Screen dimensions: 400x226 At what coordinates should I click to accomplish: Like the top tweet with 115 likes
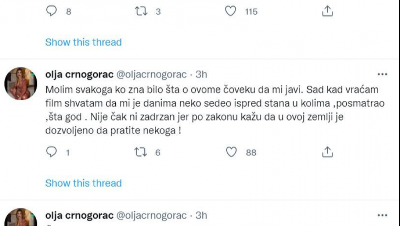coord(231,12)
